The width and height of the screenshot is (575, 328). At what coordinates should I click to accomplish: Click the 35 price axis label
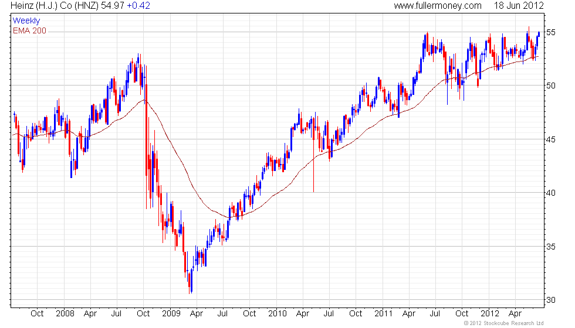pos(551,247)
